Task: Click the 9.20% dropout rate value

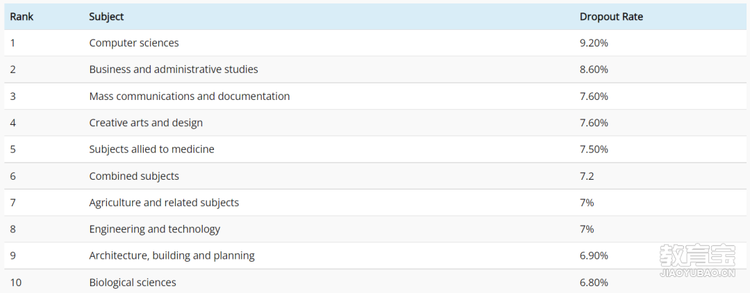Action: (594, 43)
